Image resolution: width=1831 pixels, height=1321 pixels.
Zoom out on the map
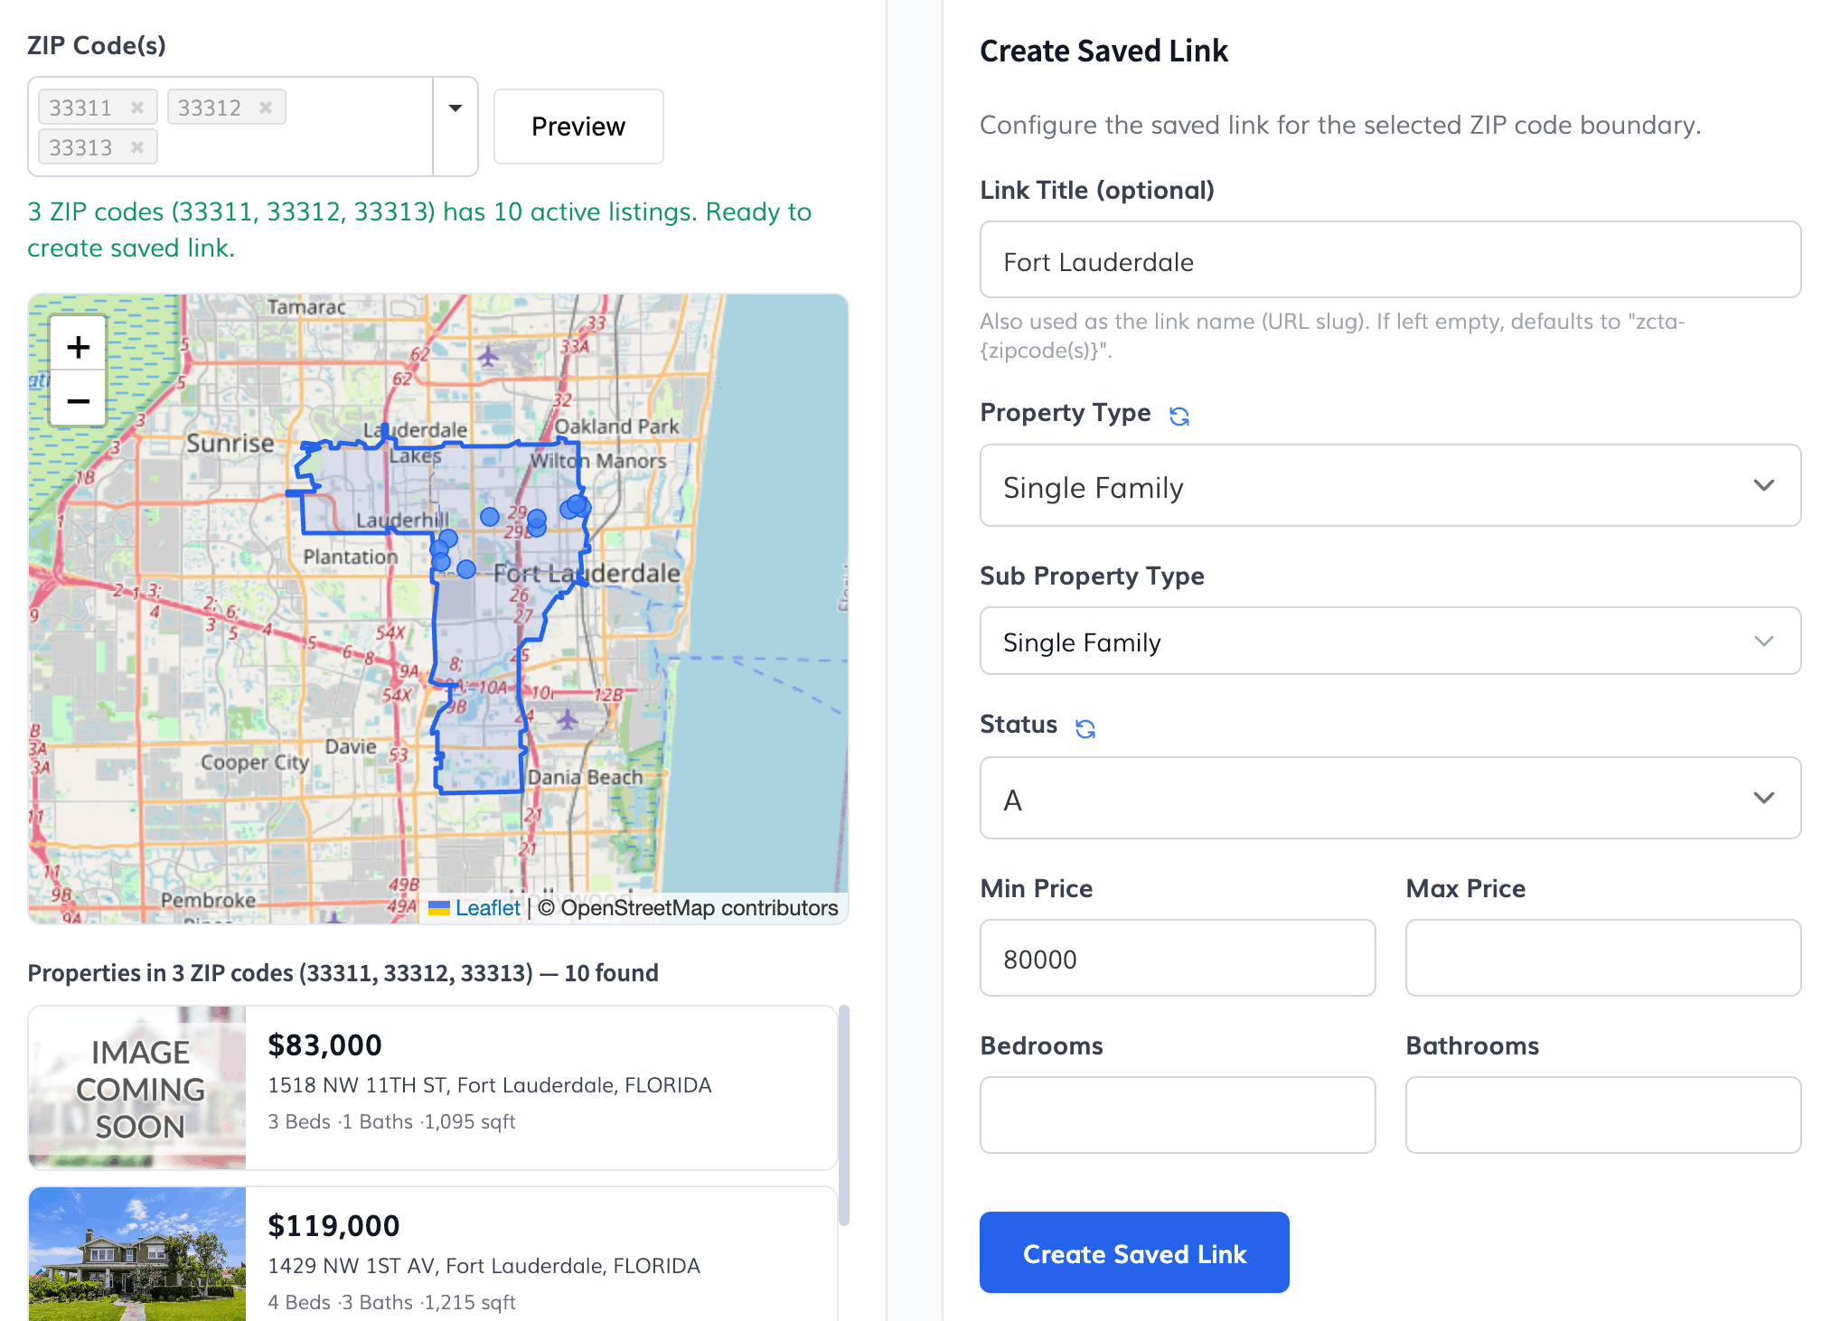tap(79, 399)
